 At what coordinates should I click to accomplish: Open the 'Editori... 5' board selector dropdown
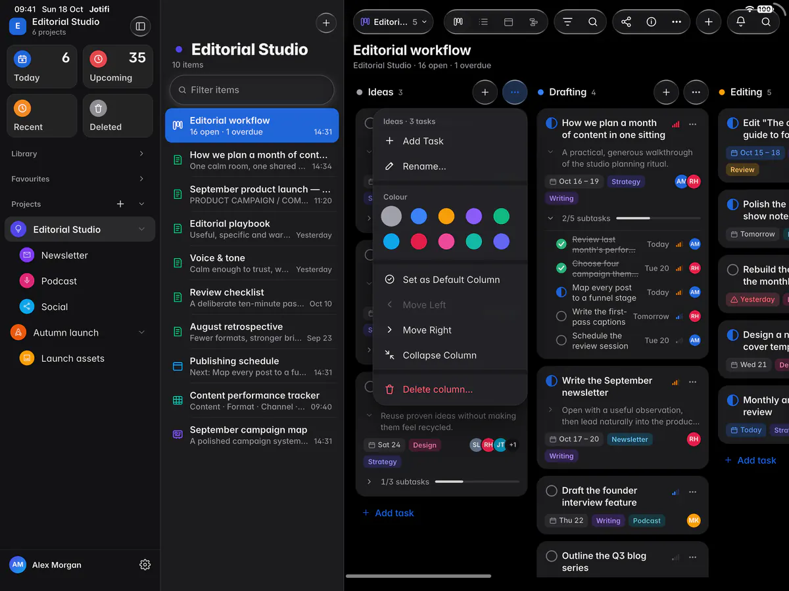click(x=393, y=22)
